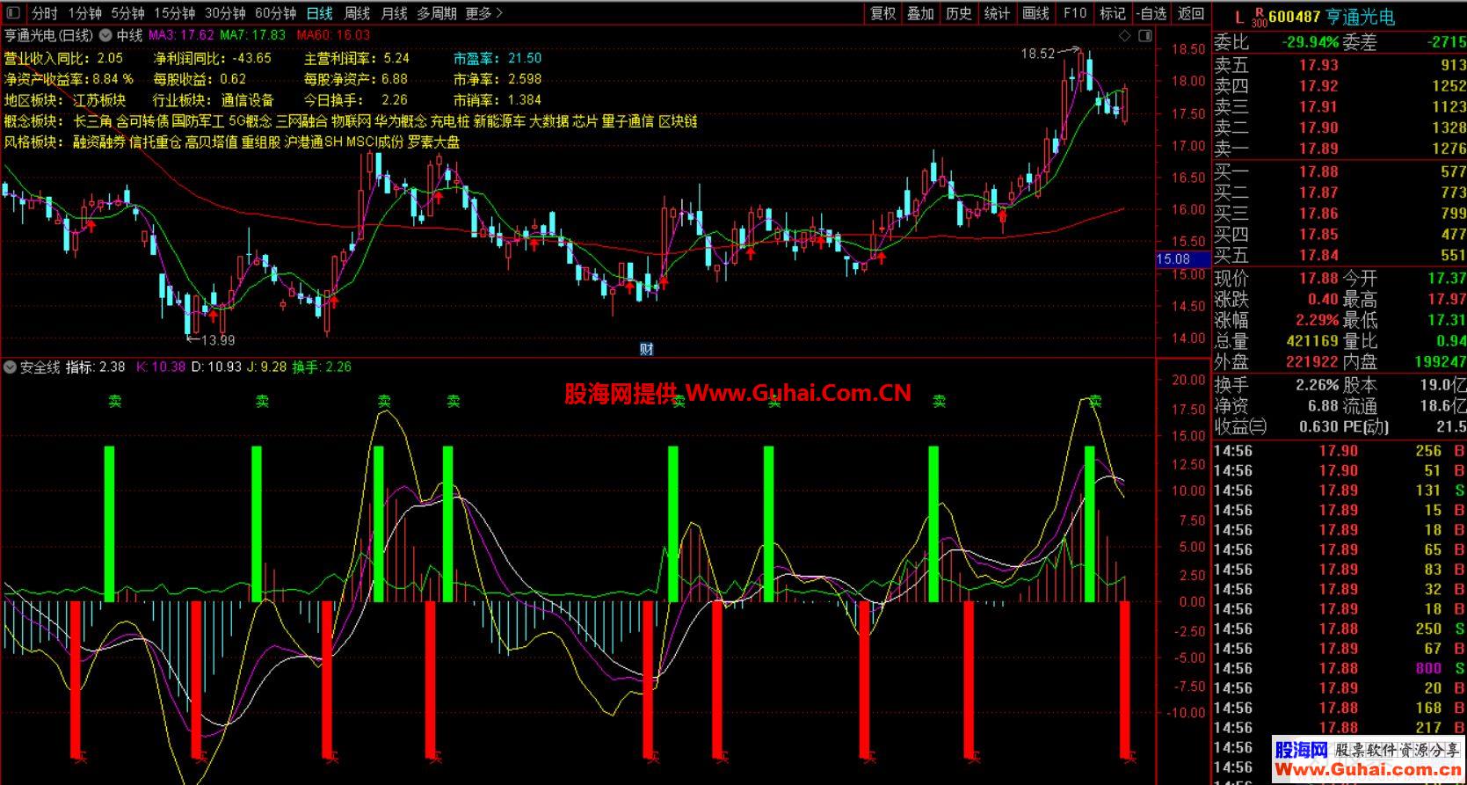
Task: Click stock code 600487
Action: coord(1296,18)
